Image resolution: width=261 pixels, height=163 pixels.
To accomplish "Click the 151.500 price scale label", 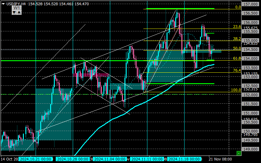I will [250, 104].
